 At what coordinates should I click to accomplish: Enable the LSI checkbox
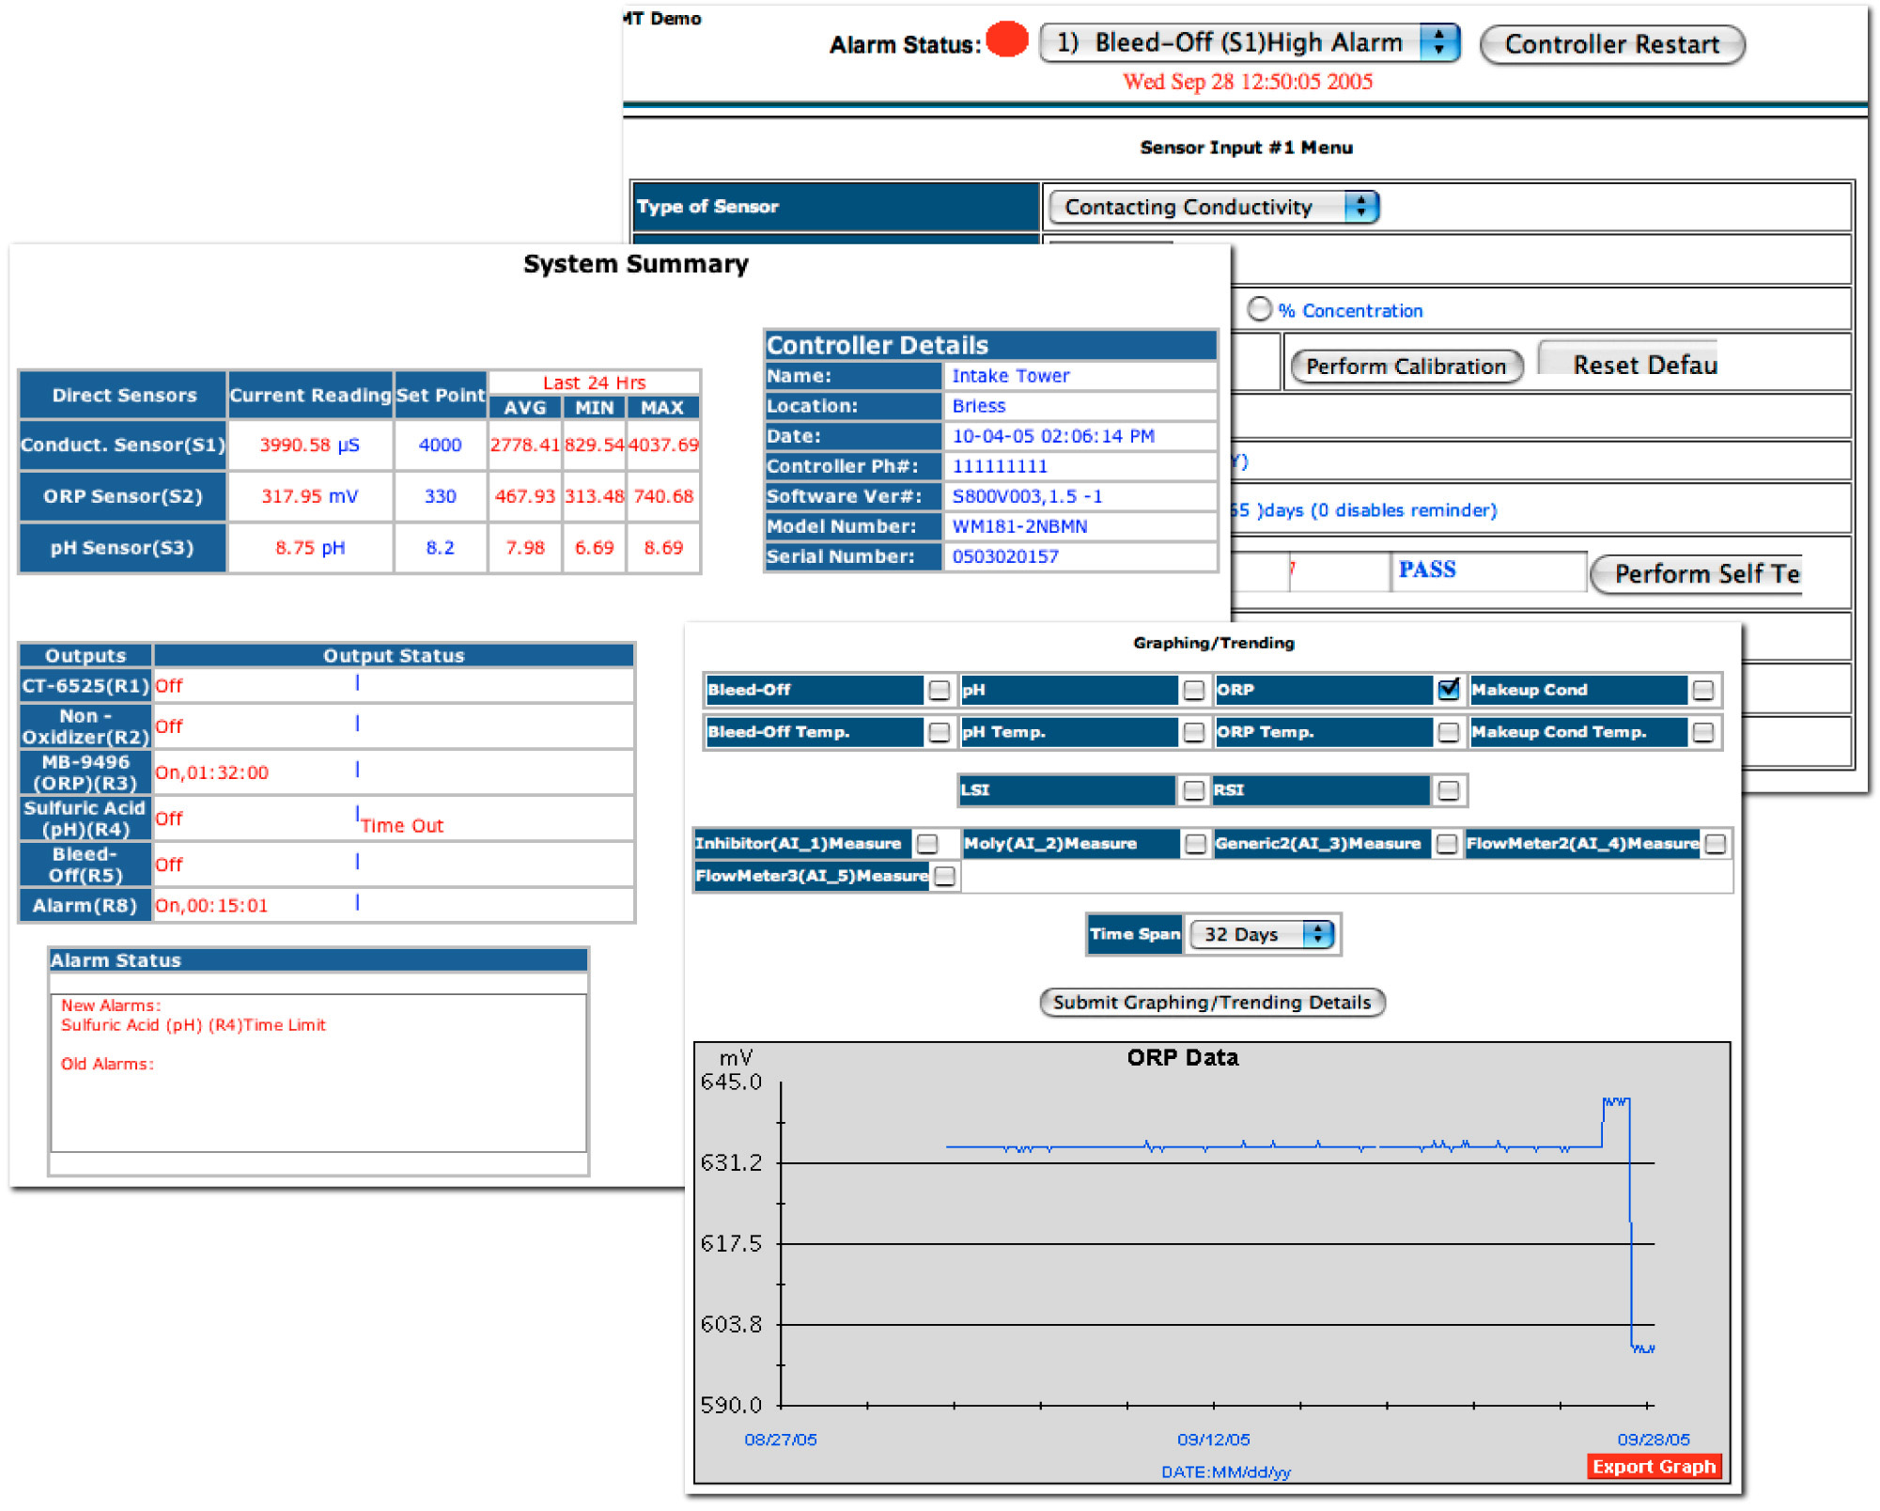(x=1193, y=790)
